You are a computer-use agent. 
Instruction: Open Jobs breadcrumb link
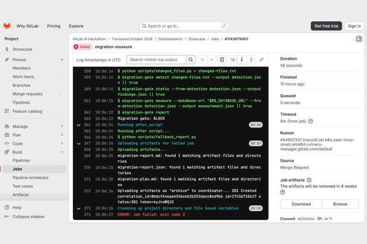click(215, 39)
